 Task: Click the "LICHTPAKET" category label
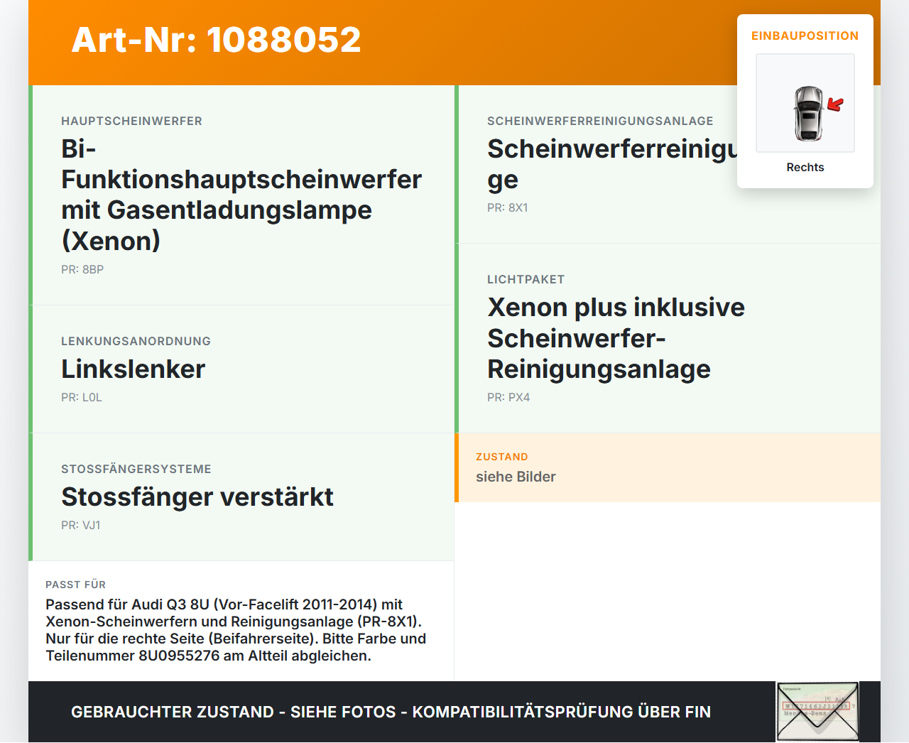[x=526, y=279]
